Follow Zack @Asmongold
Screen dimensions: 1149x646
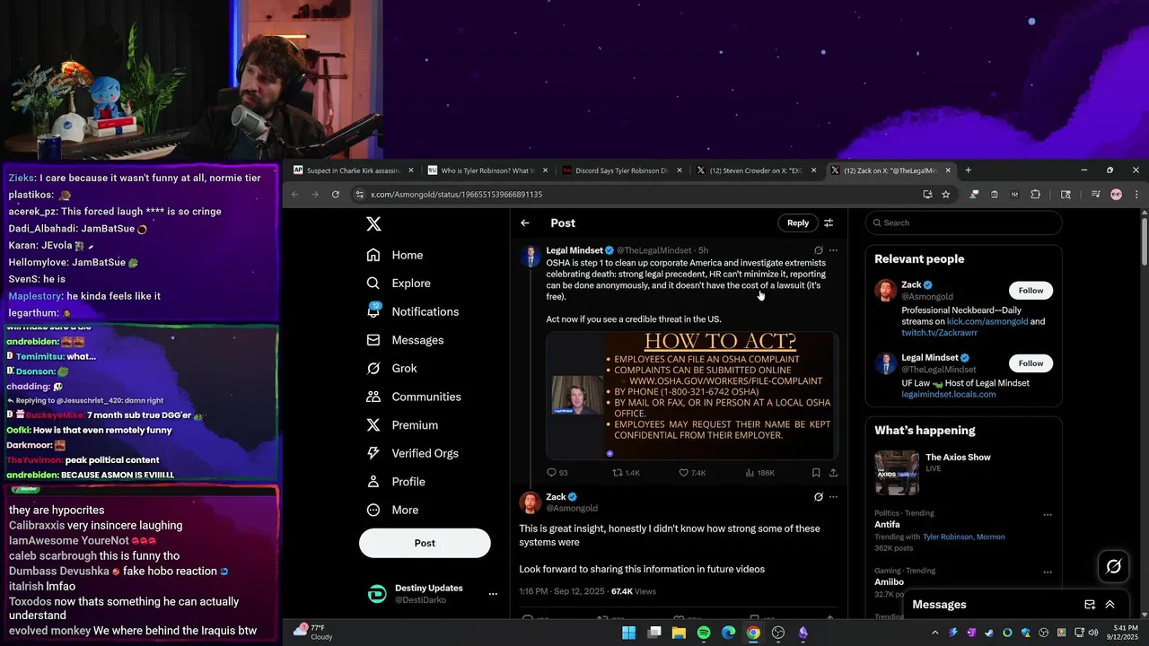click(x=1031, y=291)
